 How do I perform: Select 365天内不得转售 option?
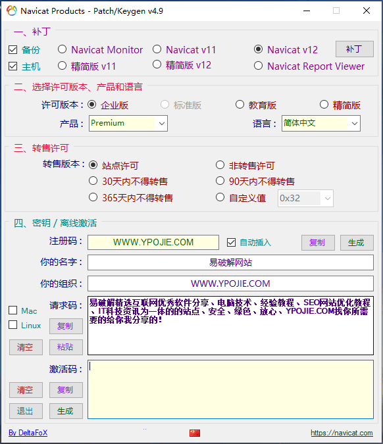click(93, 197)
